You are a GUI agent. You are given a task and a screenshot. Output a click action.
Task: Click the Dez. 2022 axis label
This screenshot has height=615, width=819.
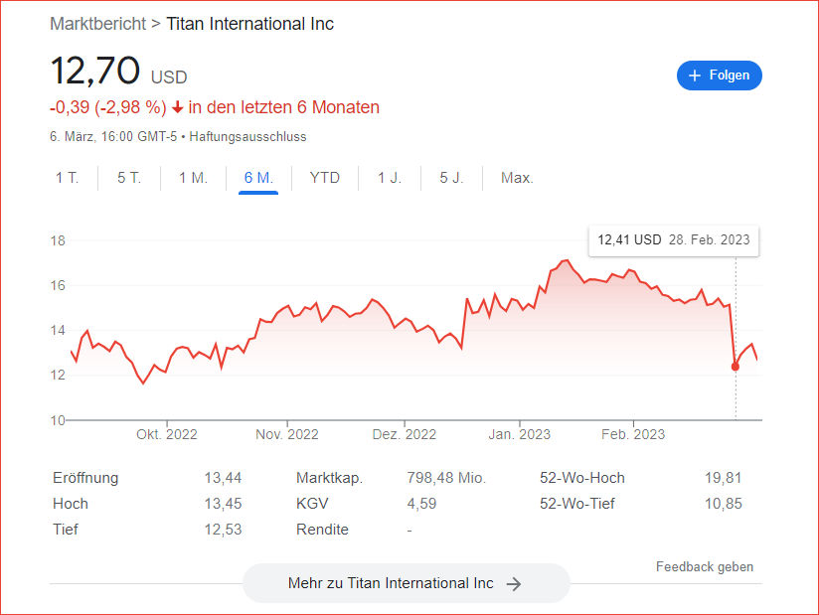click(404, 434)
